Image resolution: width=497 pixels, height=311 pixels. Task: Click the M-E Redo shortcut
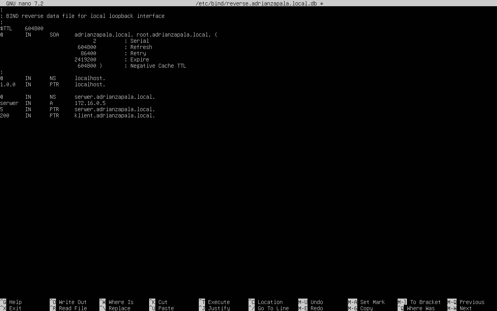click(310, 308)
